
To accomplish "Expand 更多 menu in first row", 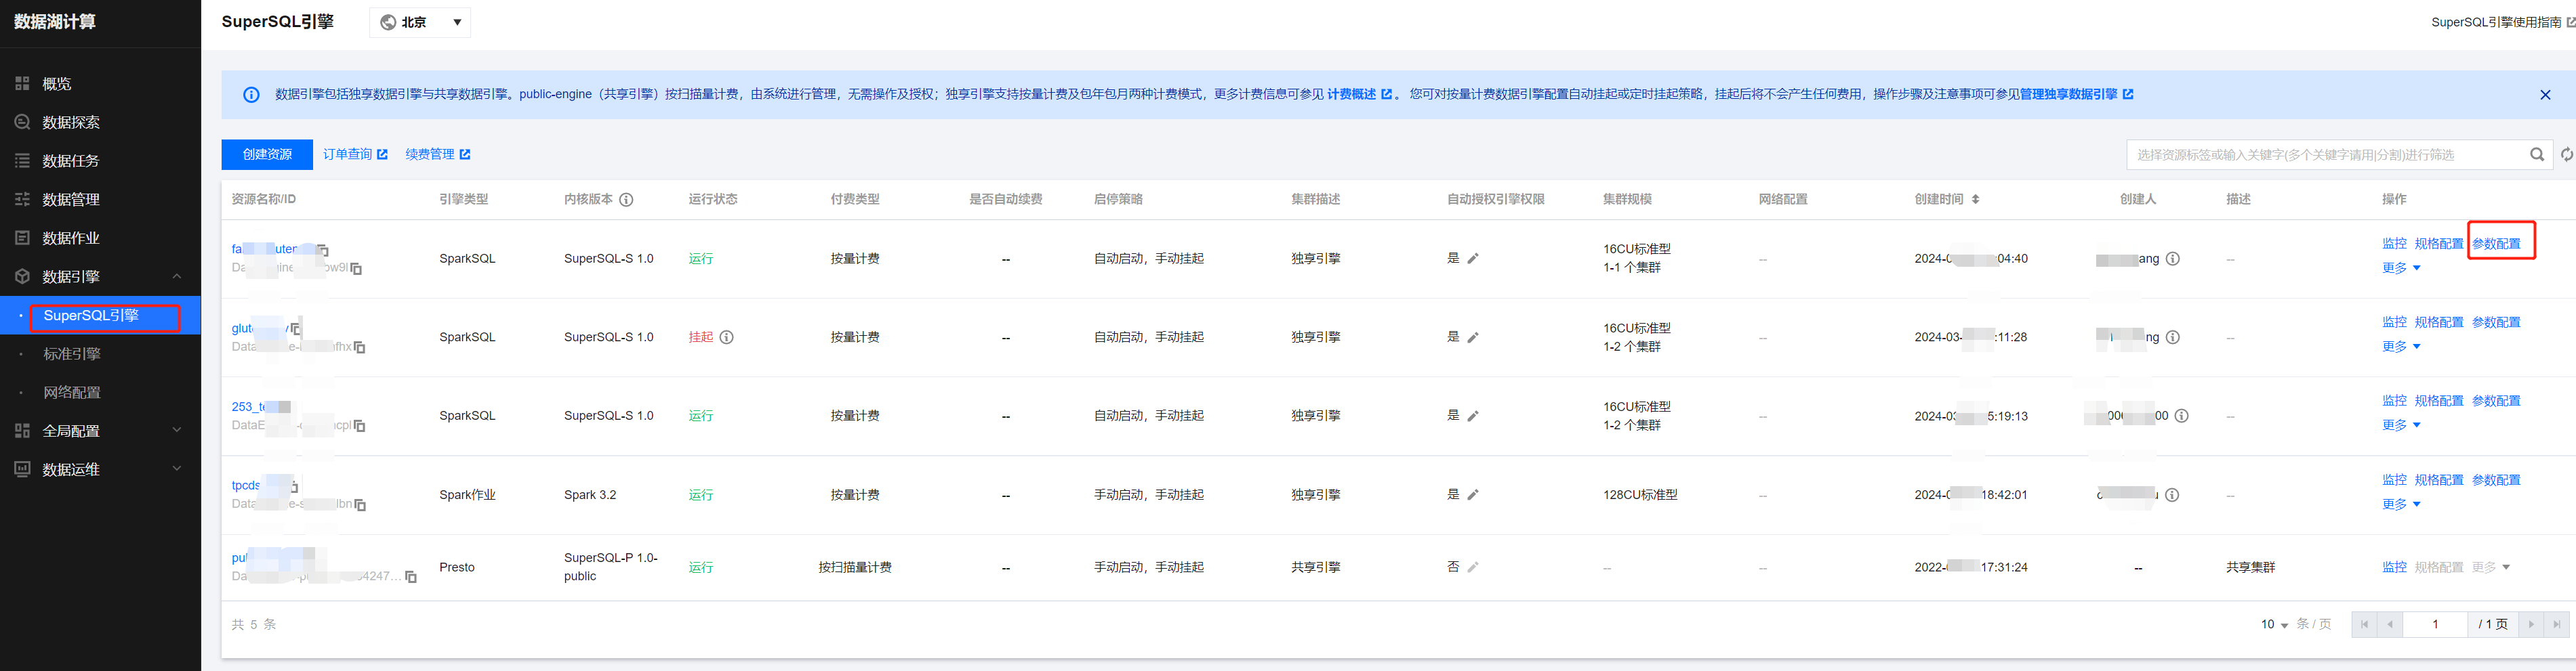I will click(2400, 267).
